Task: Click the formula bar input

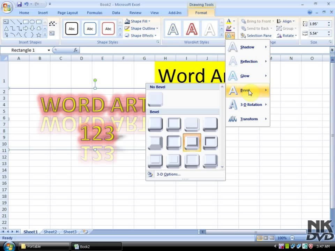Action: click(x=204, y=50)
